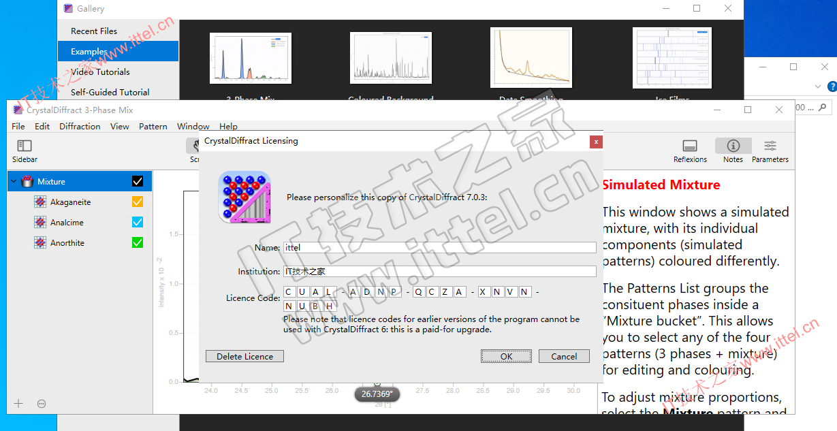
Task: Select the Akaganeite pattern row
Action: click(x=80, y=202)
